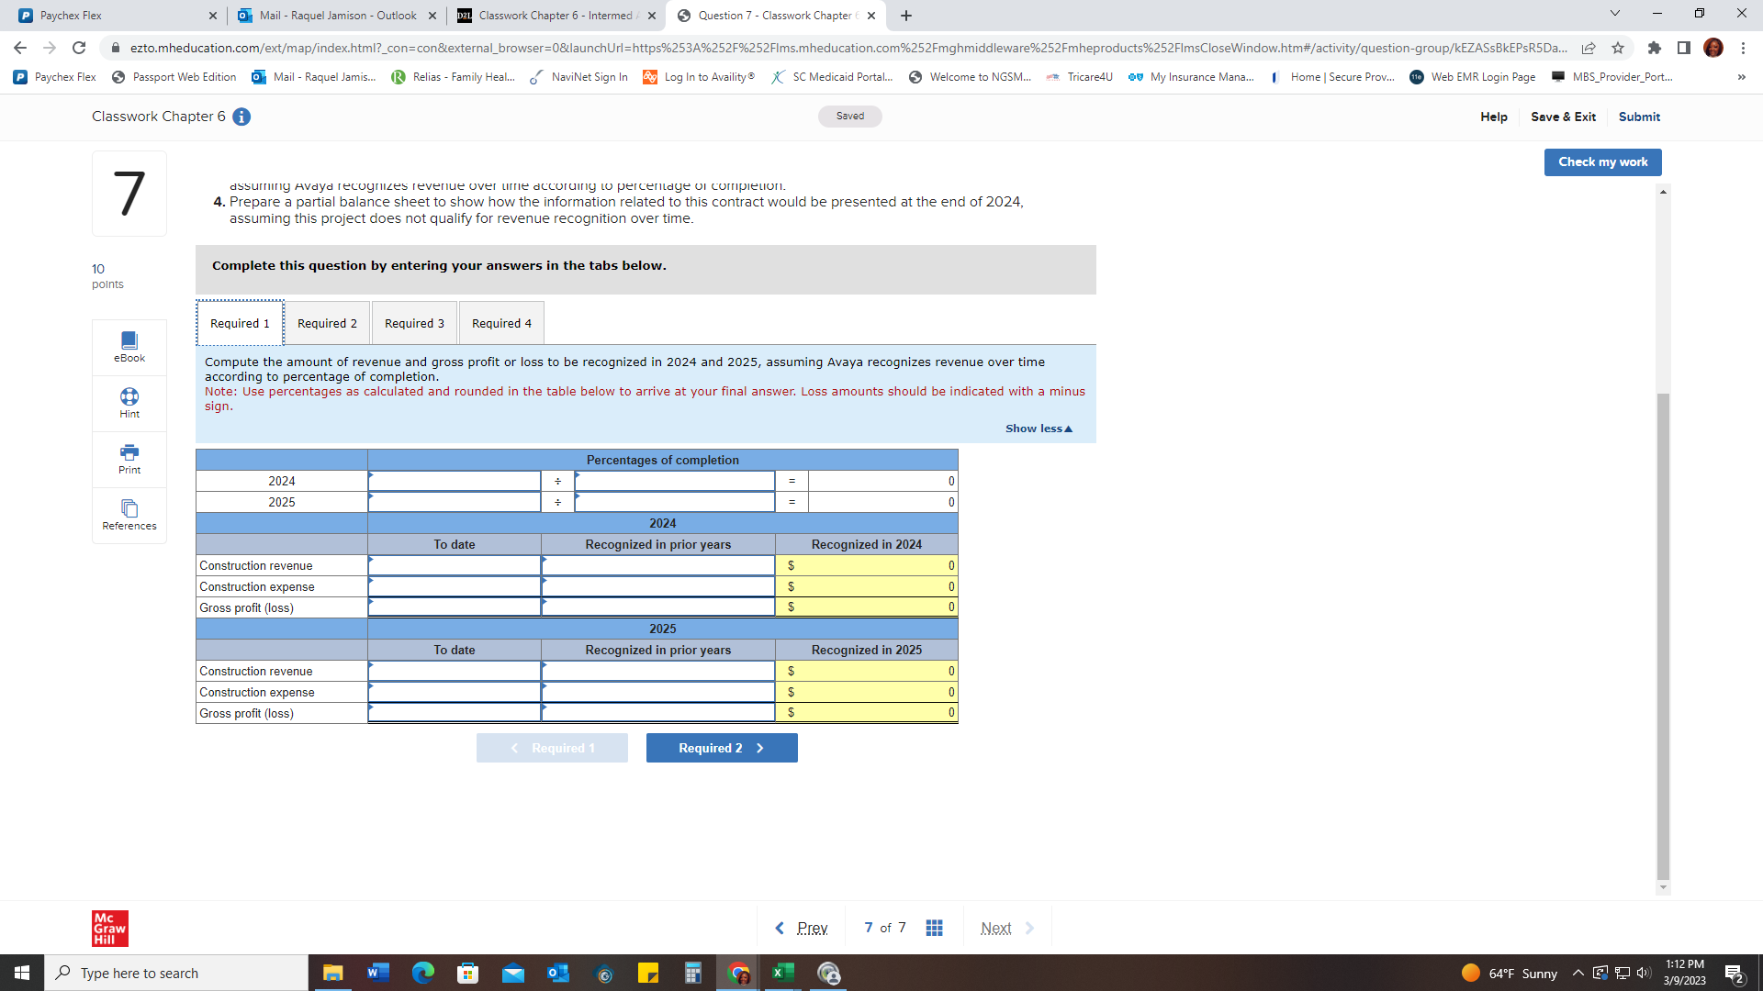Viewport: 1763px width, 991px height.
Task: Click the 2024 percentage numerator input cell
Action: pos(455,481)
